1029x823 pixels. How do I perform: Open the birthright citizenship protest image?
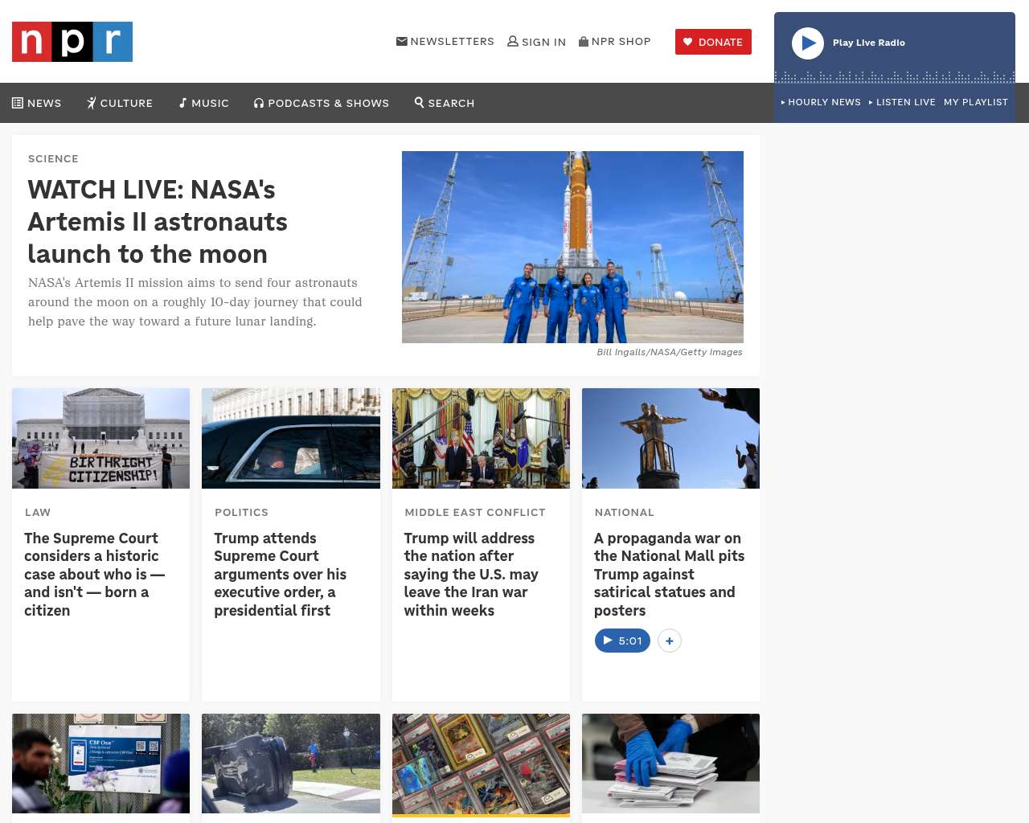coord(101,438)
